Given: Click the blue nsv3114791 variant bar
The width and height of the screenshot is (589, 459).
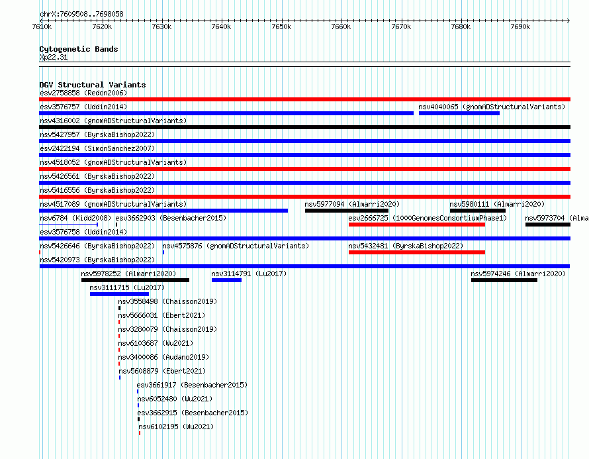Looking at the screenshot, I should click(x=226, y=280).
